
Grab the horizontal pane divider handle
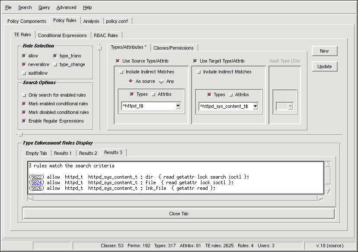tap(20, 134)
